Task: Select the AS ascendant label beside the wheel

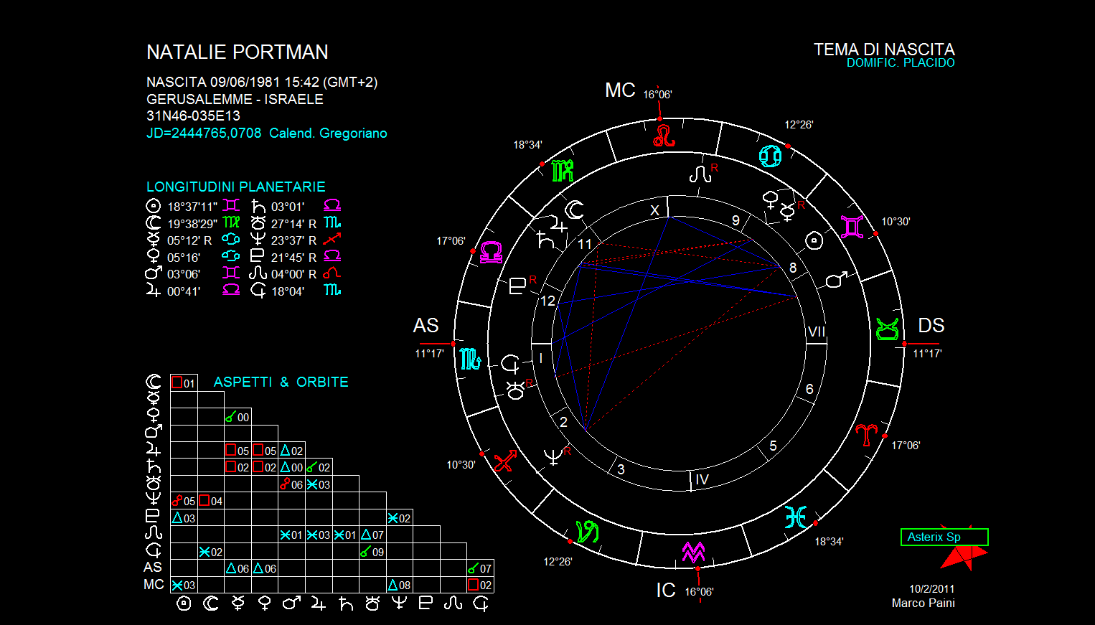Action: pos(426,326)
